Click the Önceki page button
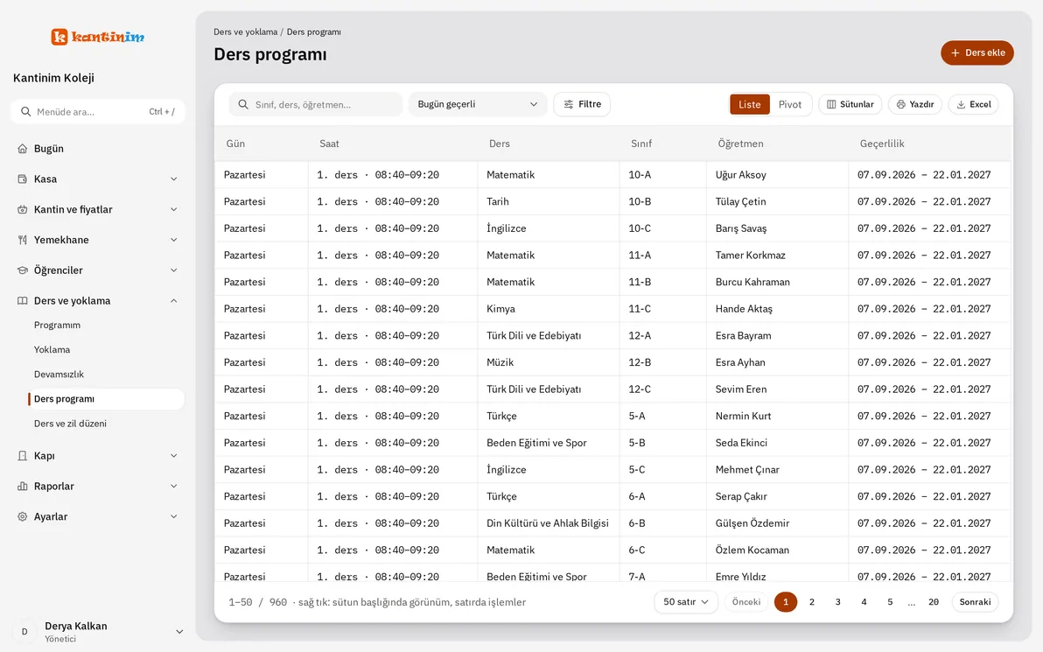 point(746,602)
